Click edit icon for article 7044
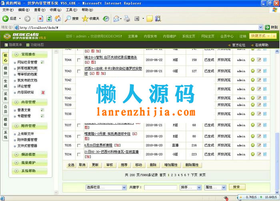280x201 pixels. pos(259,60)
